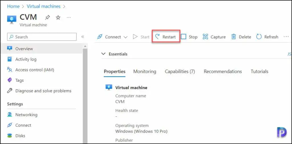The width and height of the screenshot is (292, 144).
Task: Open more options ellipsis next to CVM title
Action: point(69,17)
